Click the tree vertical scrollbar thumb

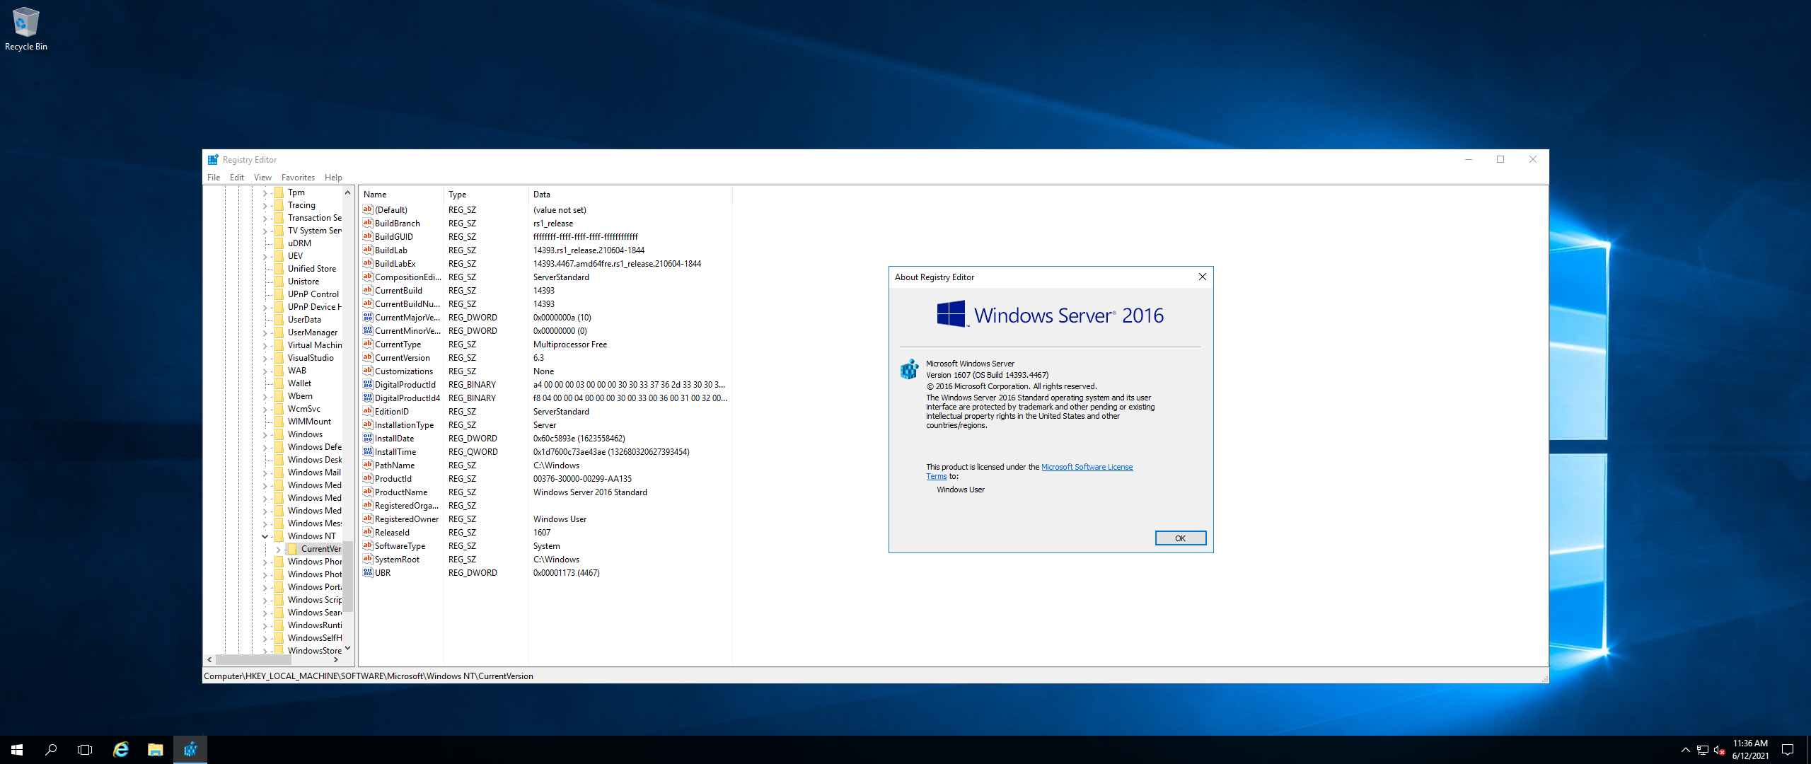(347, 577)
